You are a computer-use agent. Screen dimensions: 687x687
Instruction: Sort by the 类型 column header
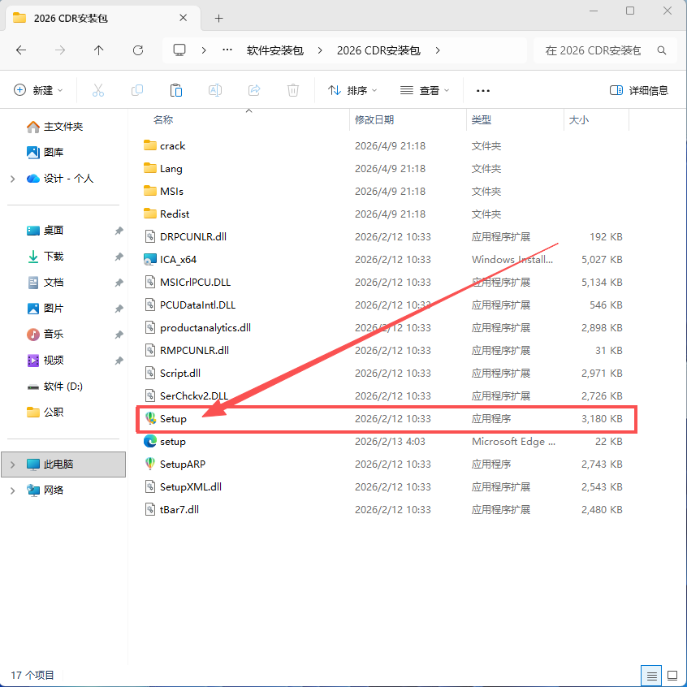[x=481, y=119]
